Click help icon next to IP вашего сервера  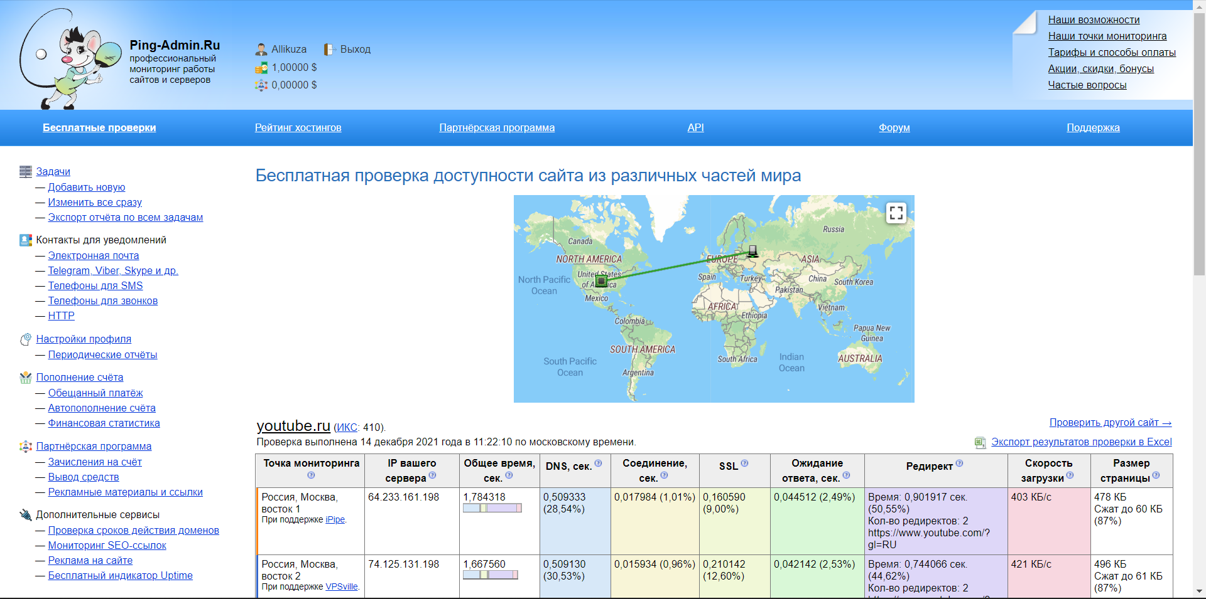[x=432, y=475]
